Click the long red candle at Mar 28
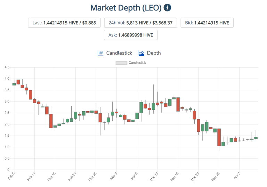The height and width of the screenshot is (187, 267). pos(219,137)
